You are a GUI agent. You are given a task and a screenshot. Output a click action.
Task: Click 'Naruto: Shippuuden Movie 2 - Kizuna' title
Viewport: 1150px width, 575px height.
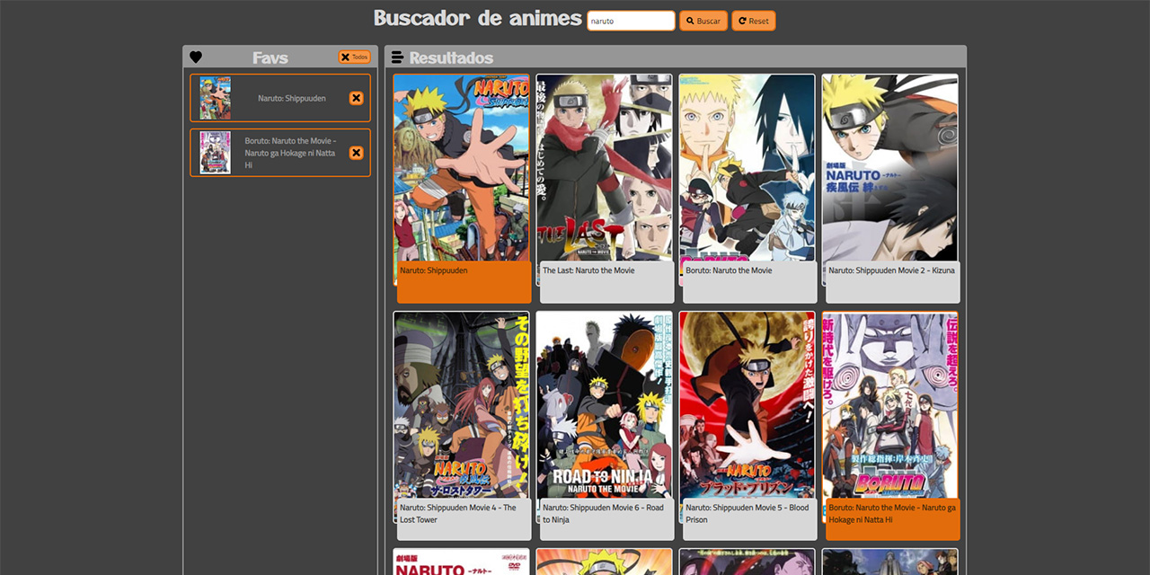coord(892,270)
